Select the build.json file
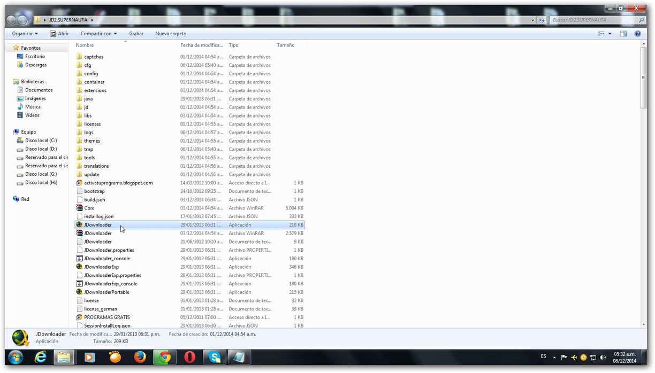The width and height of the screenshot is (655, 373). coord(190,200)
